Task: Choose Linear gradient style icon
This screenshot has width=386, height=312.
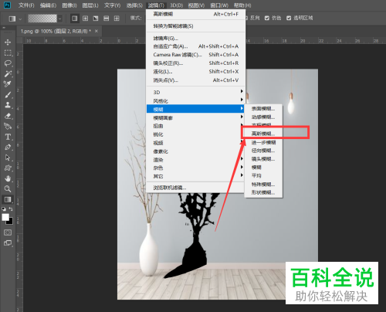Action: (x=75, y=19)
